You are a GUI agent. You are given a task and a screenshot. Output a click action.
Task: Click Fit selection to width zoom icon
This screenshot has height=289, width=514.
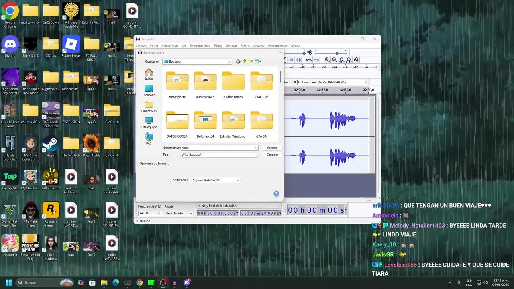[342, 60]
